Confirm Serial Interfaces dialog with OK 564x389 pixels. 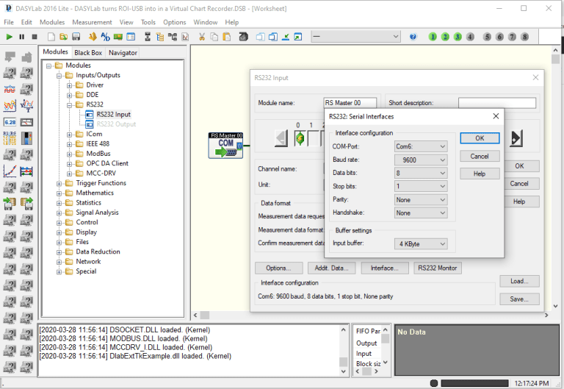(480, 138)
